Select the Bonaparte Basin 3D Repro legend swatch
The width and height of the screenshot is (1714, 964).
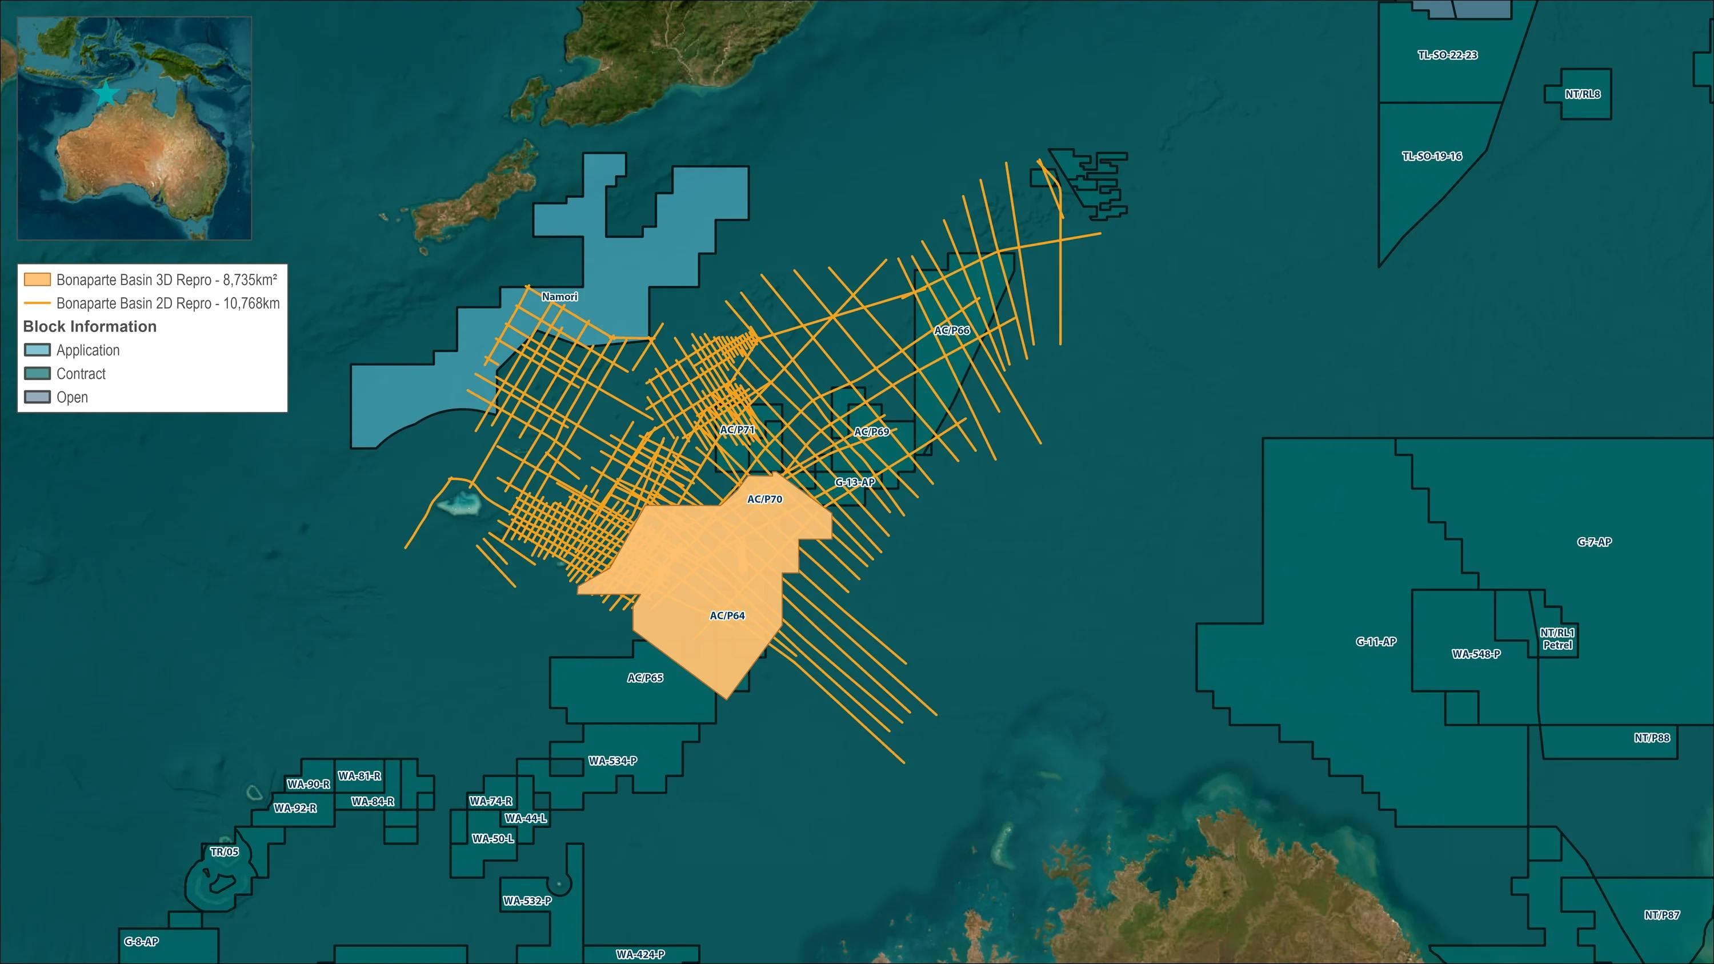click(x=37, y=279)
